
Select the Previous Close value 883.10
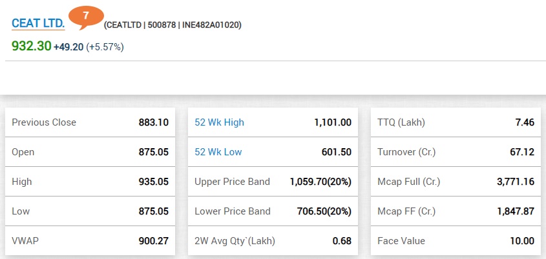tap(154, 122)
